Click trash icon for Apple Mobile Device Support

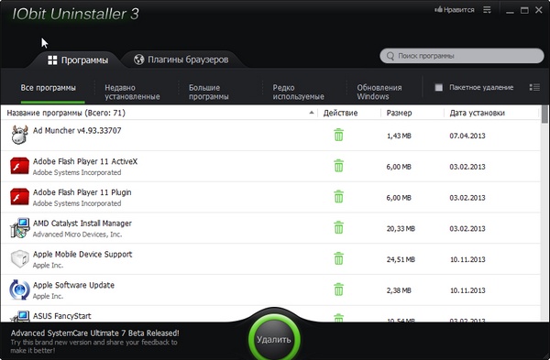[338, 258]
